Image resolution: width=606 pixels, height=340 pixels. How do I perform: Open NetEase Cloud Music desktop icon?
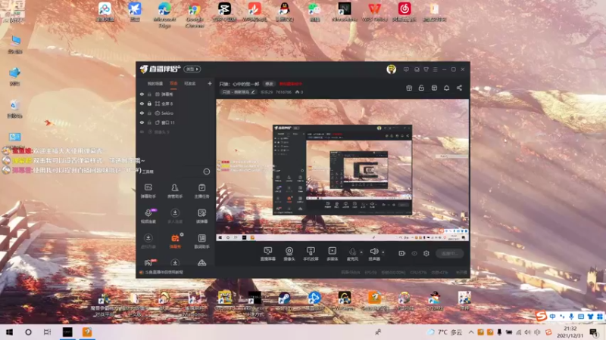pos(405,11)
